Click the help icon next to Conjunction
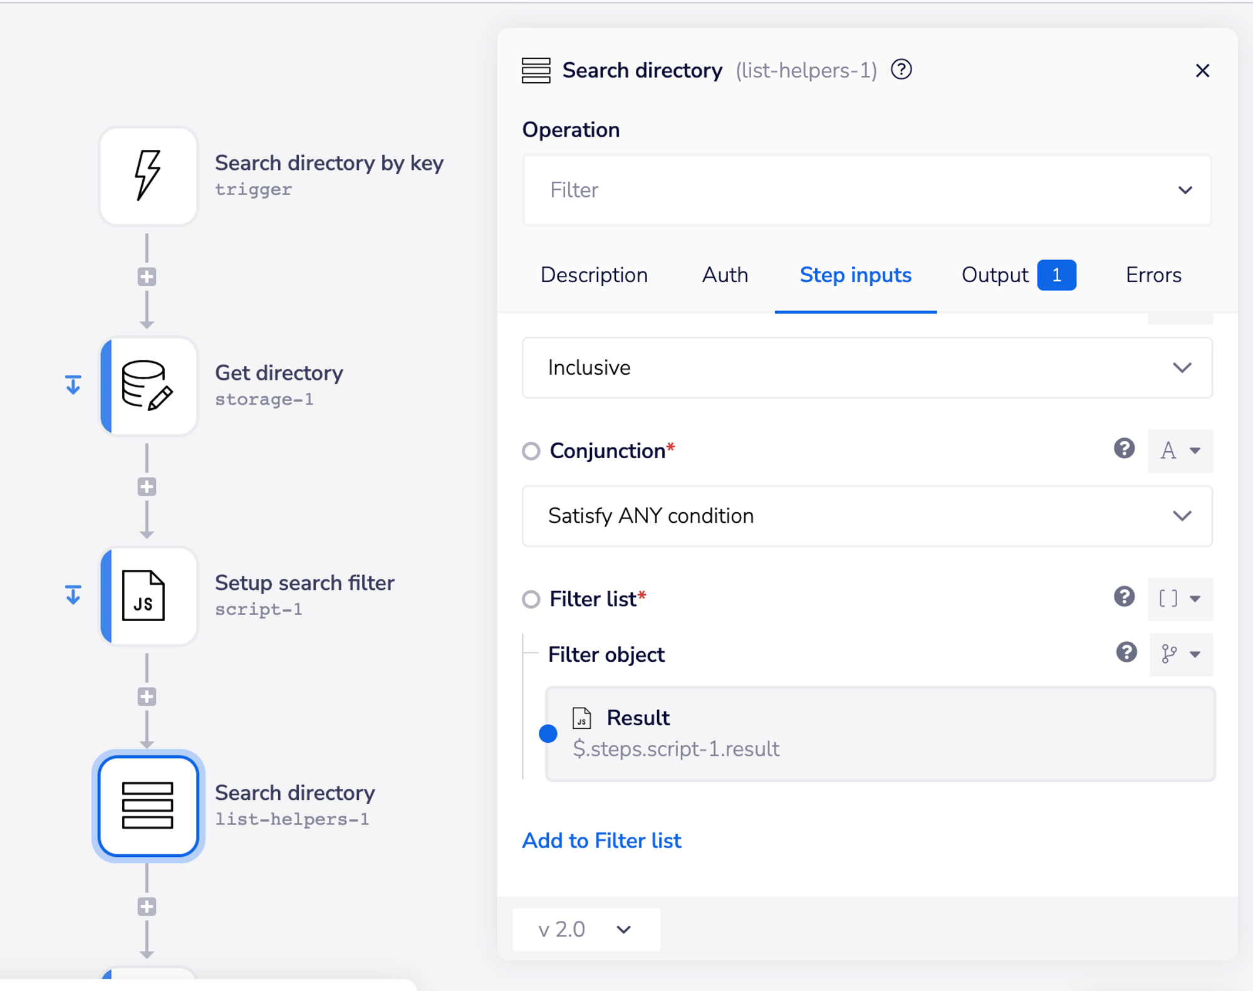This screenshot has width=1253, height=991. [1124, 449]
